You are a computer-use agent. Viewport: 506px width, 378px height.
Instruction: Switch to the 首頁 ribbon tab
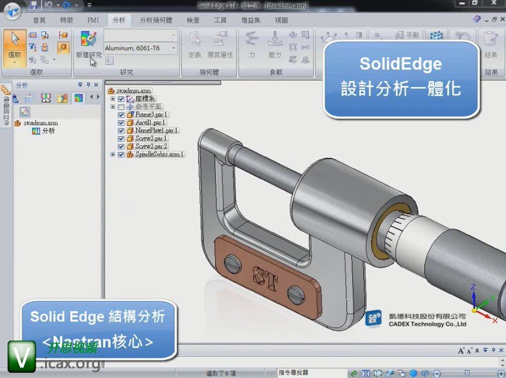[x=39, y=20]
